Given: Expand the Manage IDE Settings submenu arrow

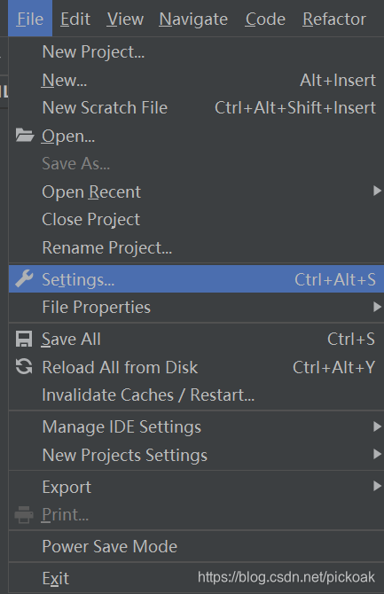Looking at the screenshot, I should tap(377, 426).
